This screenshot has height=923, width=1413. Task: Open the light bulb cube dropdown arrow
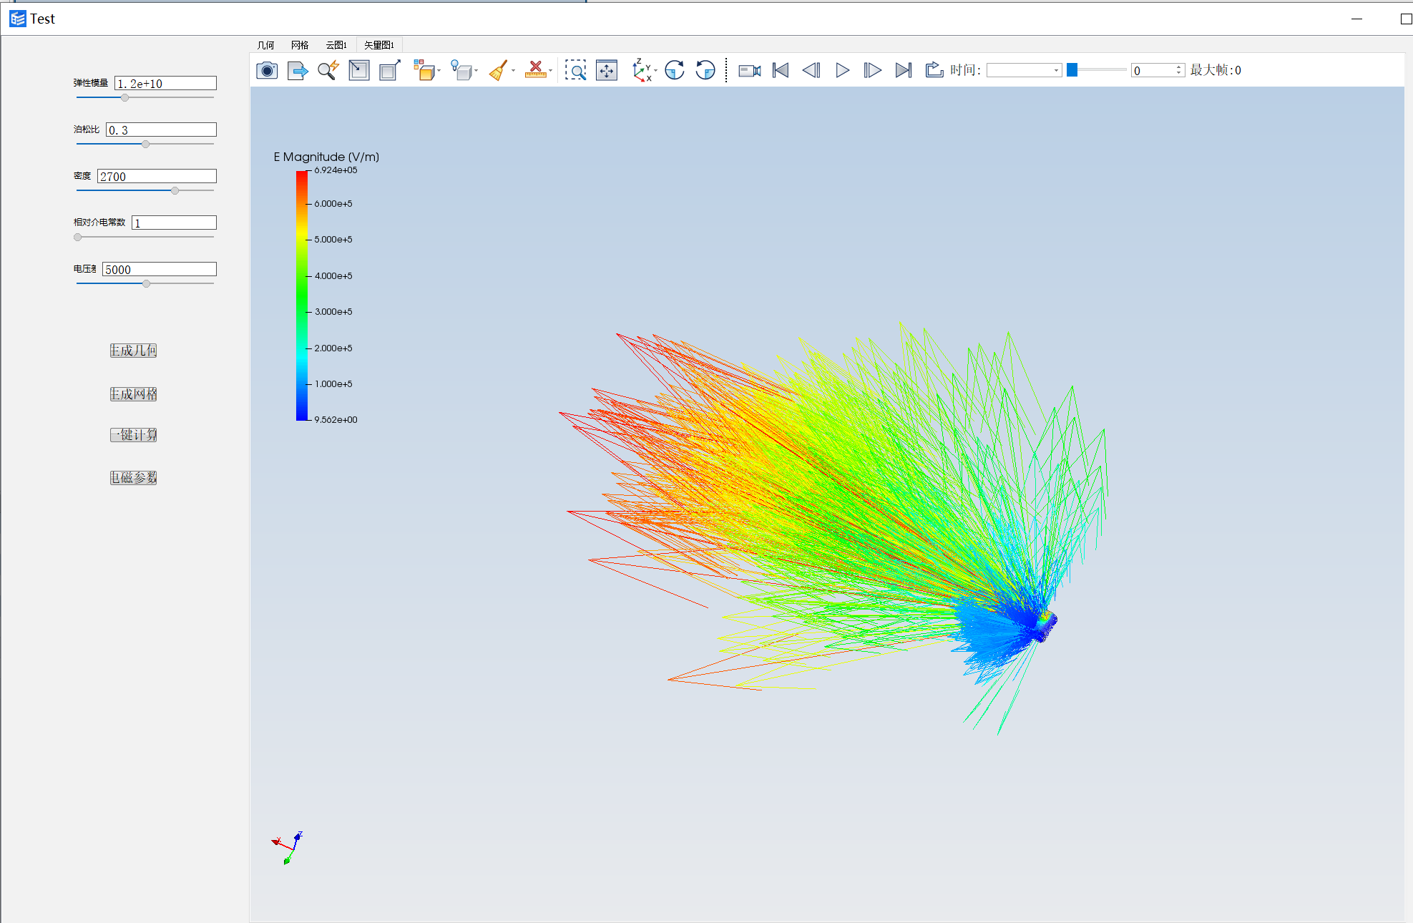tap(476, 71)
